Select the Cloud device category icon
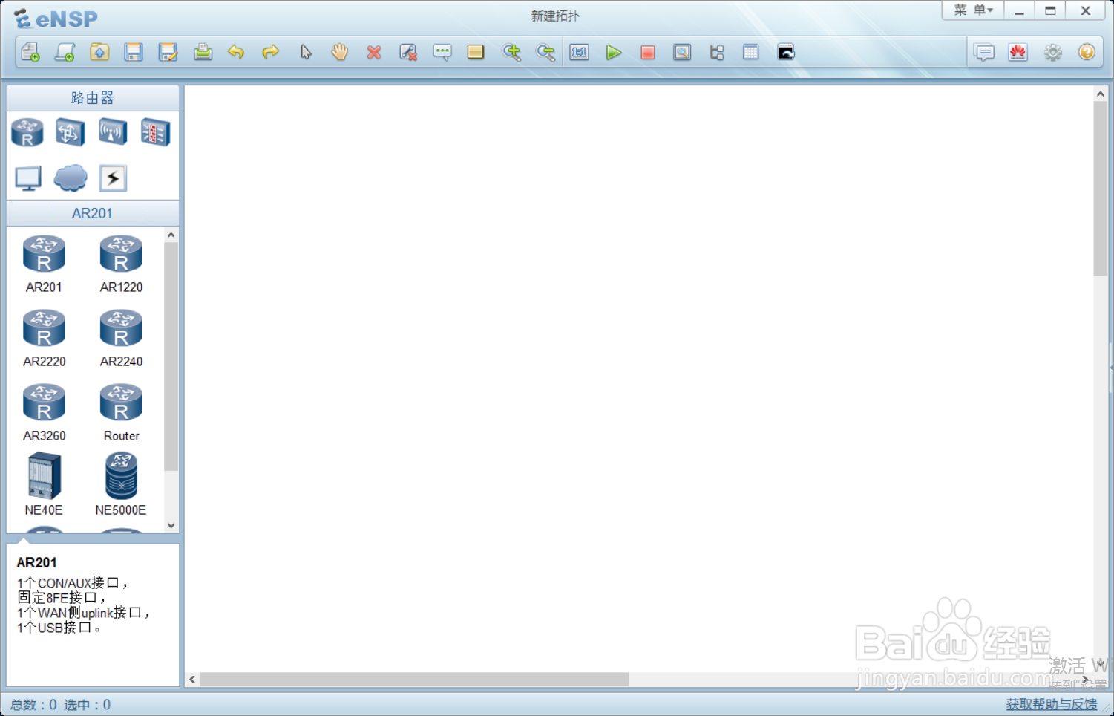This screenshot has height=716, width=1114. click(x=71, y=178)
